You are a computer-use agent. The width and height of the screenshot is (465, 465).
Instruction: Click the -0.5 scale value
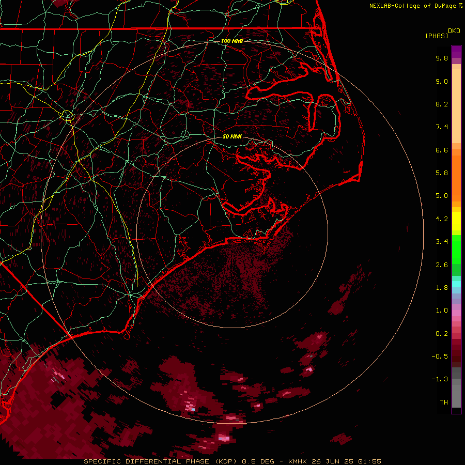(440, 357)
